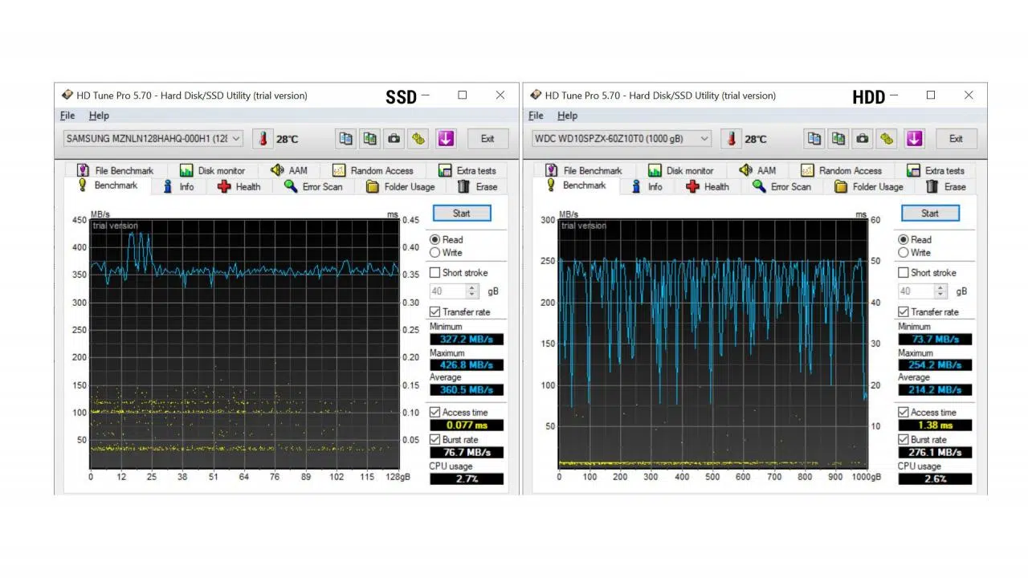Open Extra tests tab in HDD window
Screen dimensions: 1028x578
coord(935,170)
